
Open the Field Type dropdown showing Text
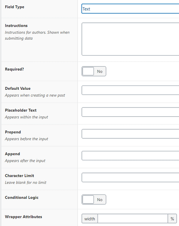[x=130, y=9]
